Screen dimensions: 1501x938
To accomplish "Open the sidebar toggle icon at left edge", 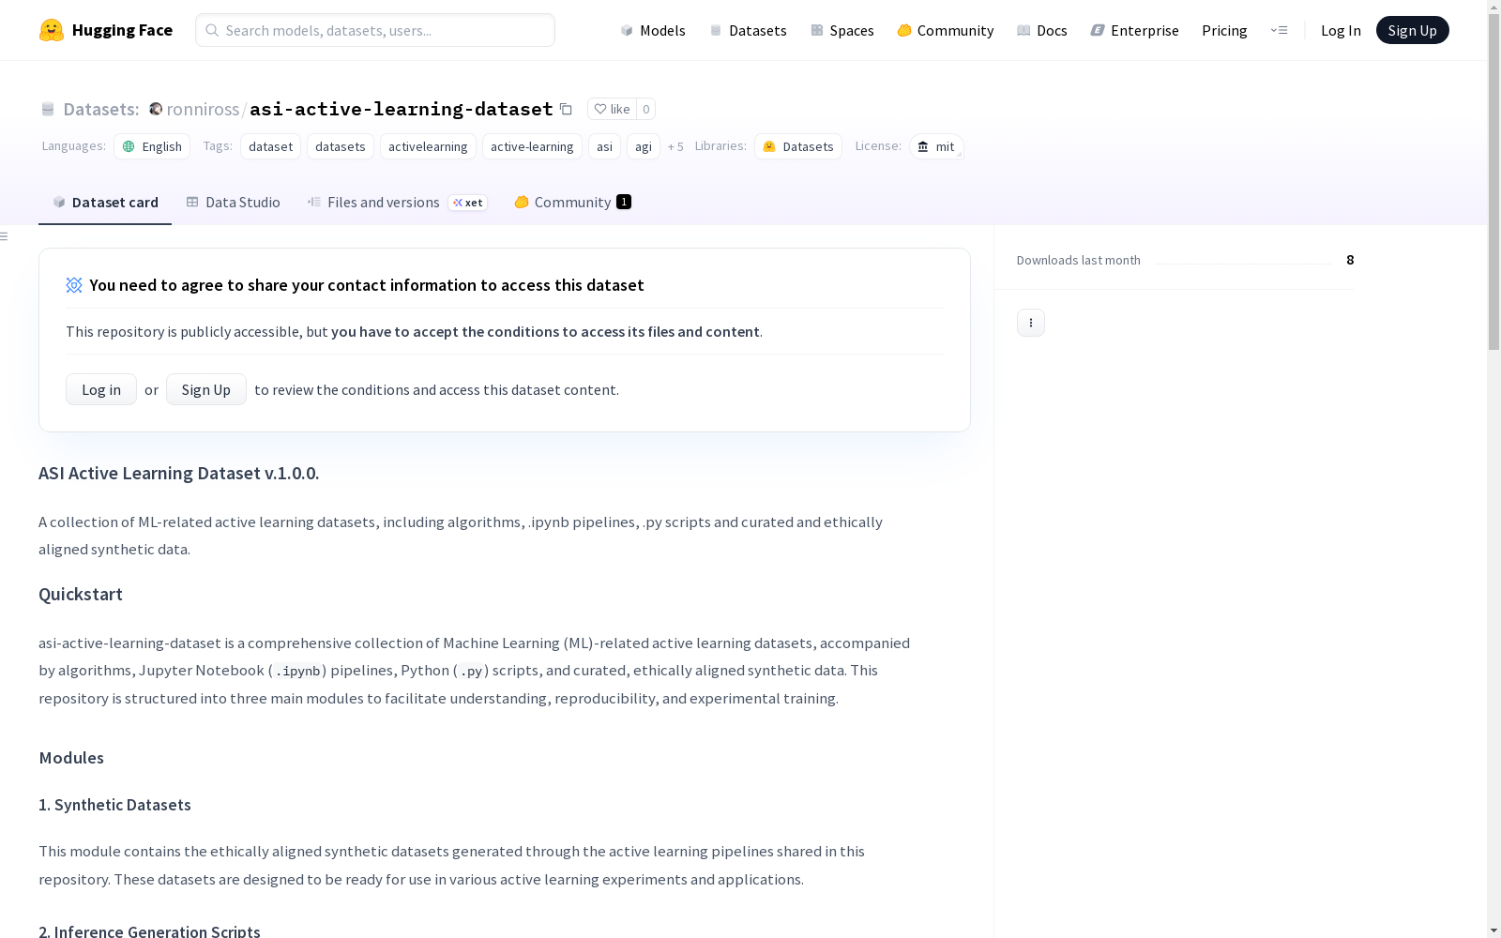I will tap(5, 236).
